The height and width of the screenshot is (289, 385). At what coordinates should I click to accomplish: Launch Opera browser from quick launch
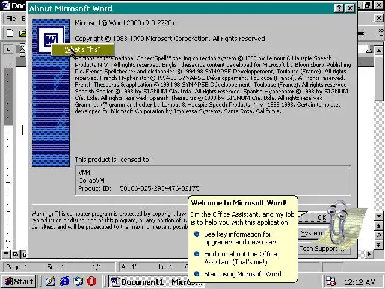(x=92, y=281)
